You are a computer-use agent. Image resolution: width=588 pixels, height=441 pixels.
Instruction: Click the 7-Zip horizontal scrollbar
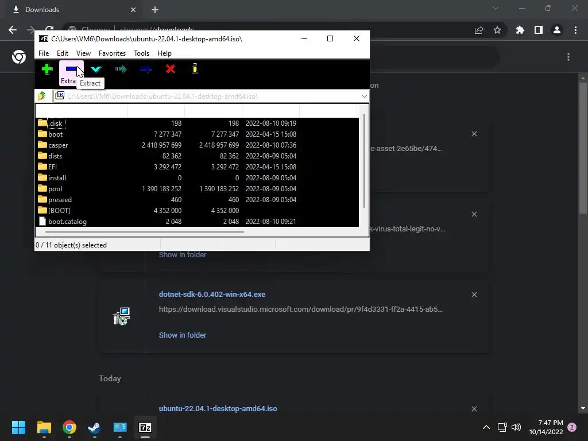(x=144, y=232)
